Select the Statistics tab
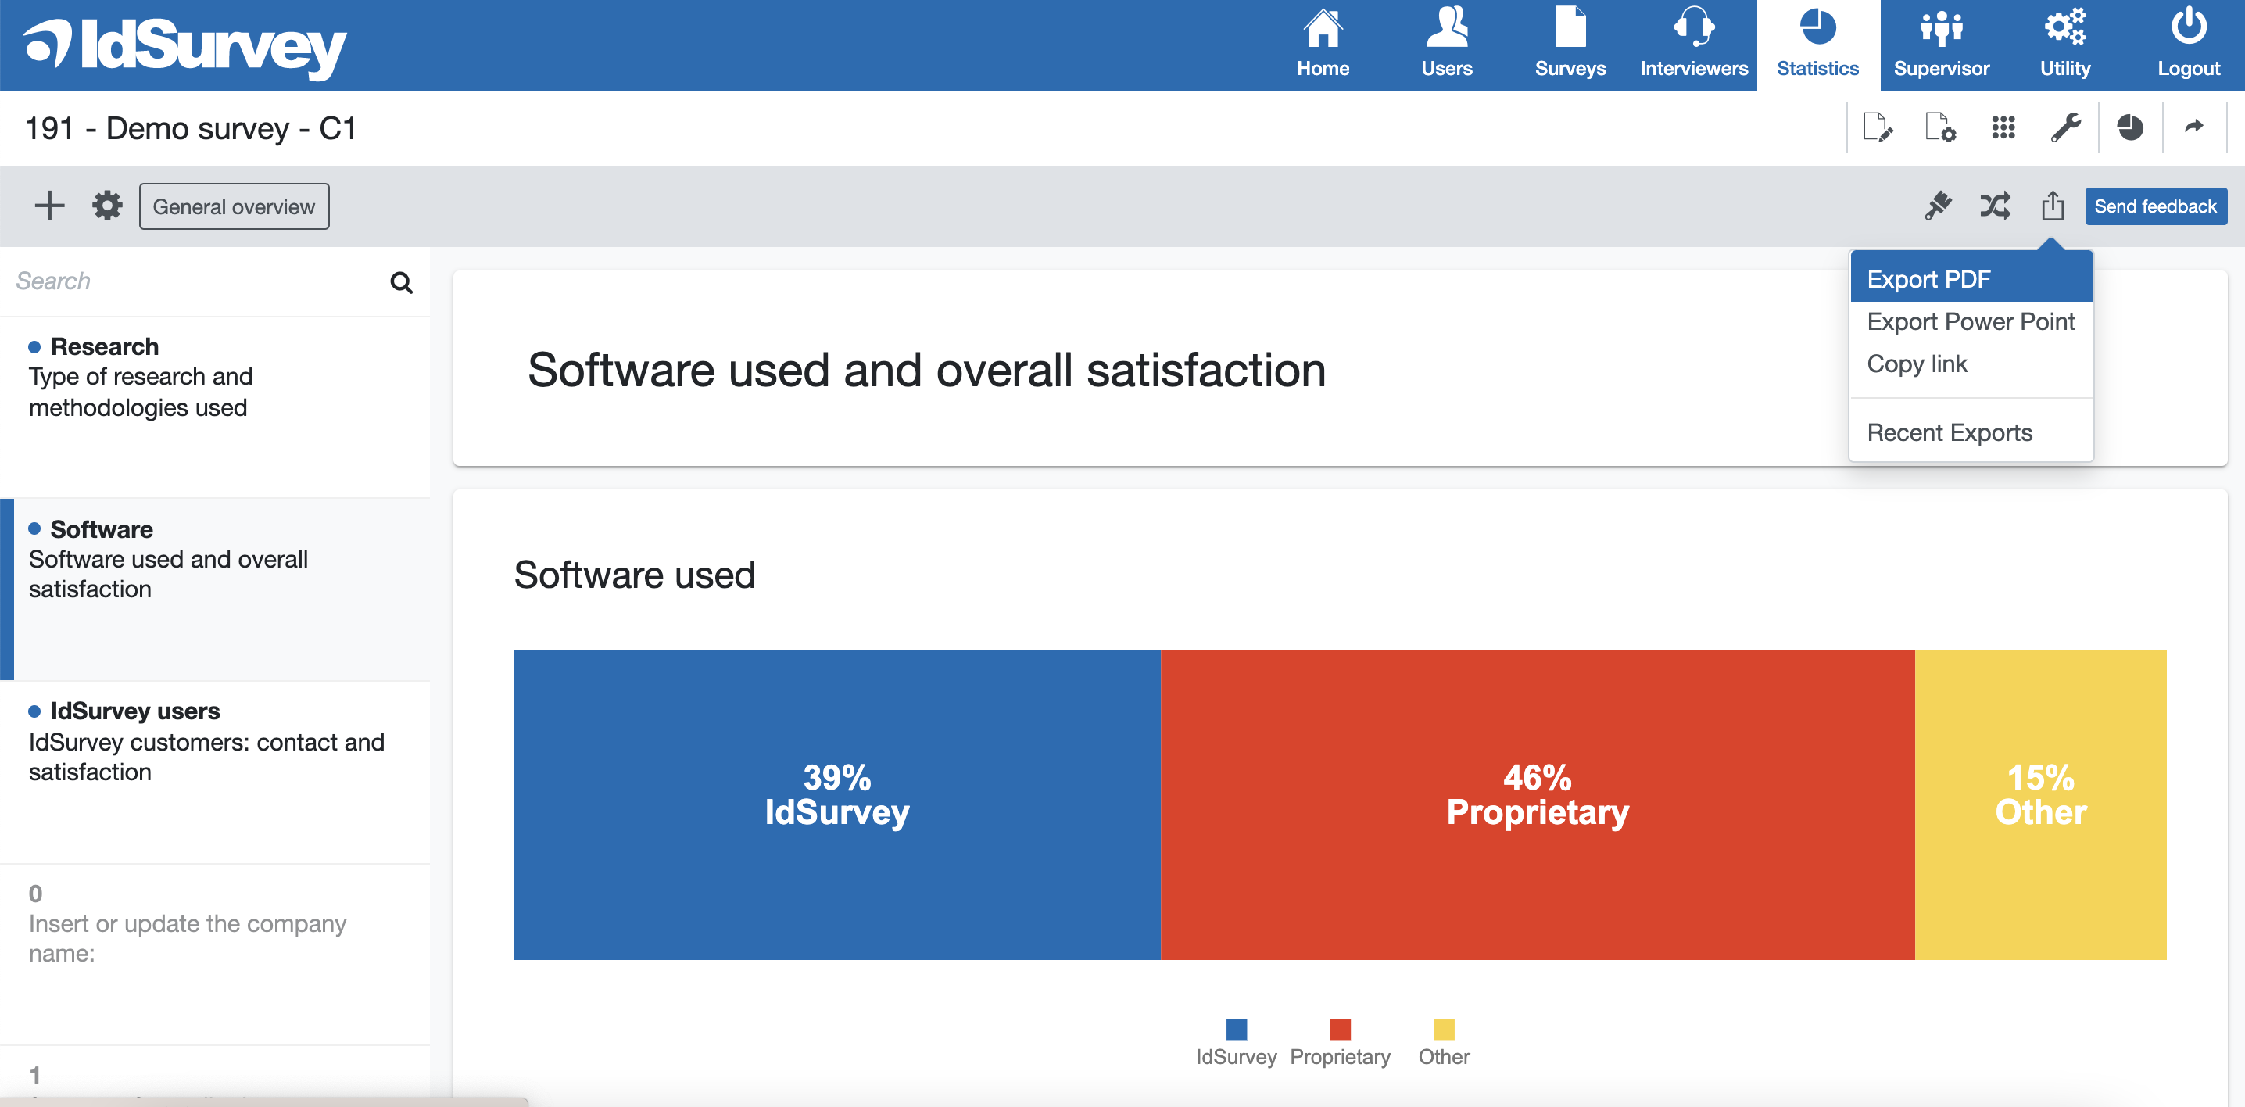 pyautogui.click(x=1817, y=45)
